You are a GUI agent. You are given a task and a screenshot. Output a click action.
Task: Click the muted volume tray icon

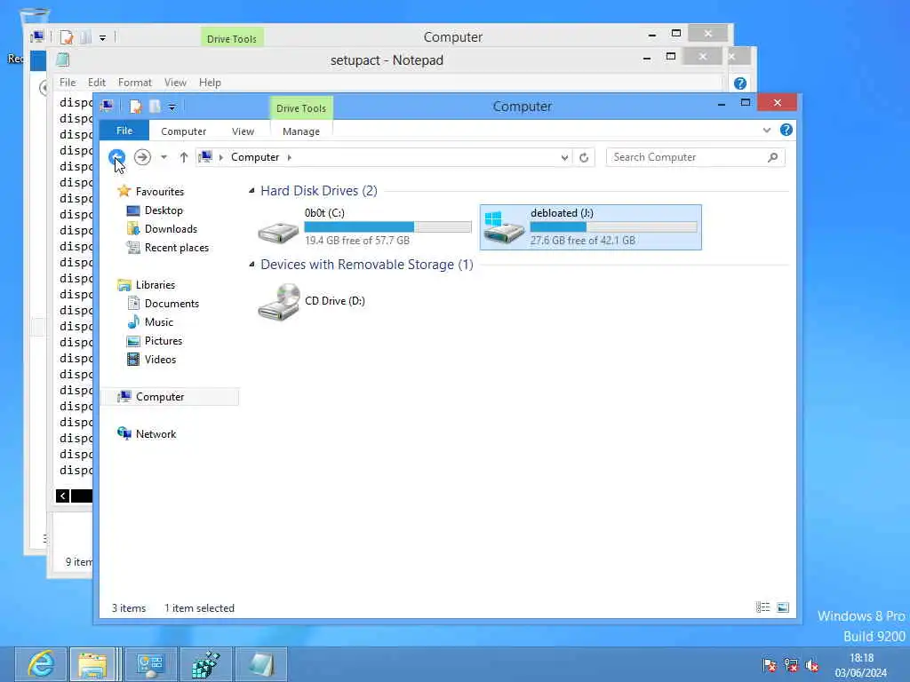coord(812,665)
